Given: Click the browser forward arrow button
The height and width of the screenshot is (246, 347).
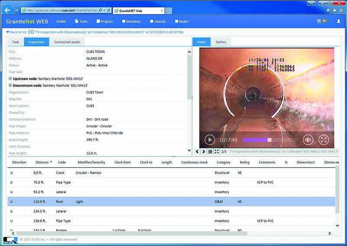Looking at the screenshot, I should [x=16, y=10].
